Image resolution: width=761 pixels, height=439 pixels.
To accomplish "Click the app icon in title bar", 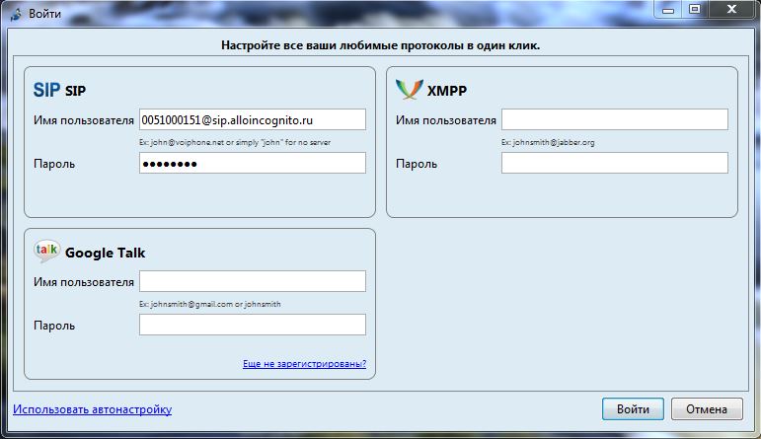I will click(x=16, y=14).
